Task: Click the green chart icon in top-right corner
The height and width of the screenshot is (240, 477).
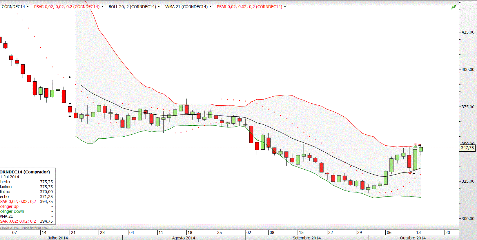Action: point(454,7)
